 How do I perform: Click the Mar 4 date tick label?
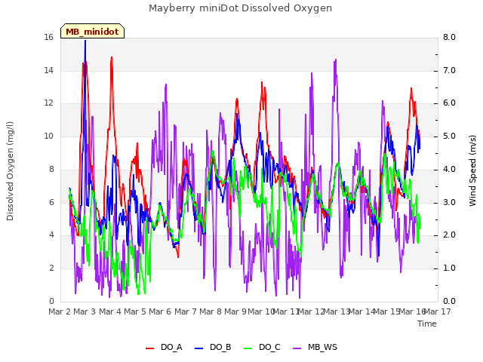tap(110, 311)
